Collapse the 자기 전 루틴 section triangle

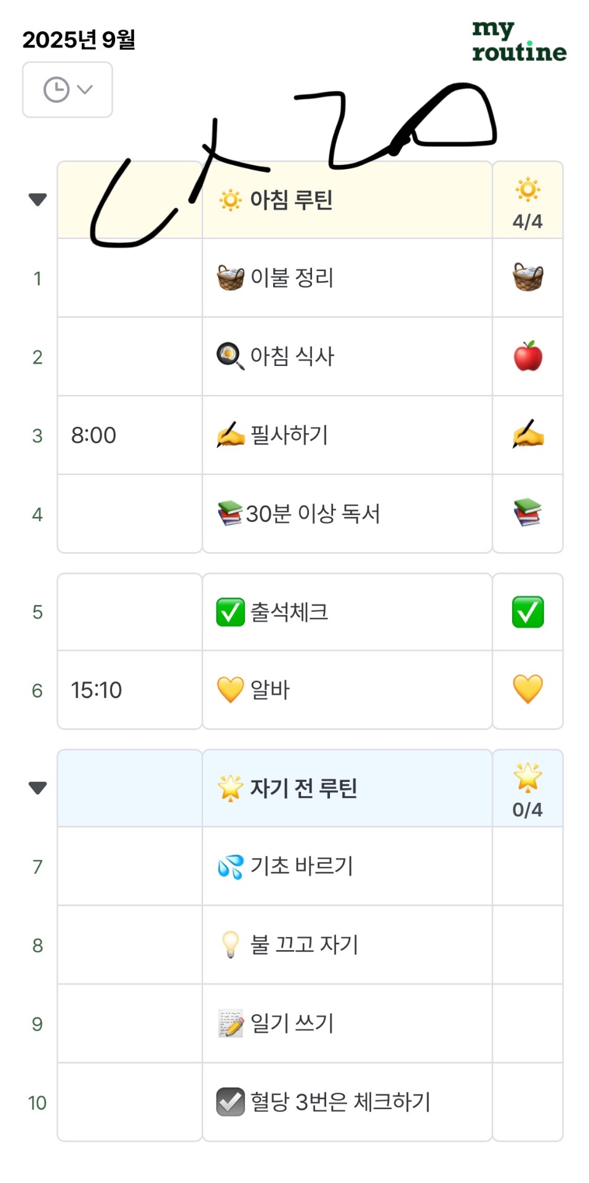(38, 787)
